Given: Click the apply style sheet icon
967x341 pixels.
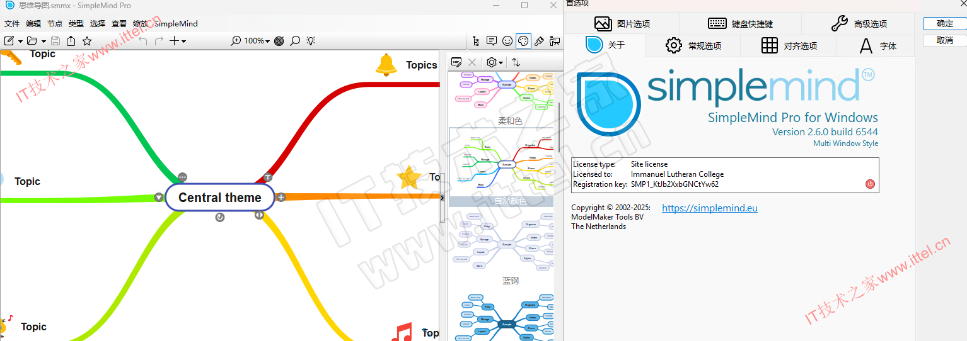Looking at the screenshot, I should coord(456,62).
